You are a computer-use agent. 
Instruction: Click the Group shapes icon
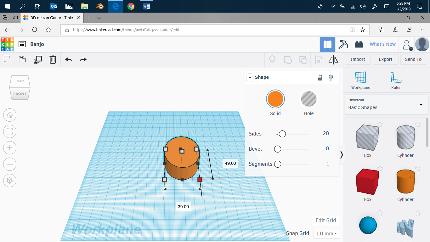[288, 59]
